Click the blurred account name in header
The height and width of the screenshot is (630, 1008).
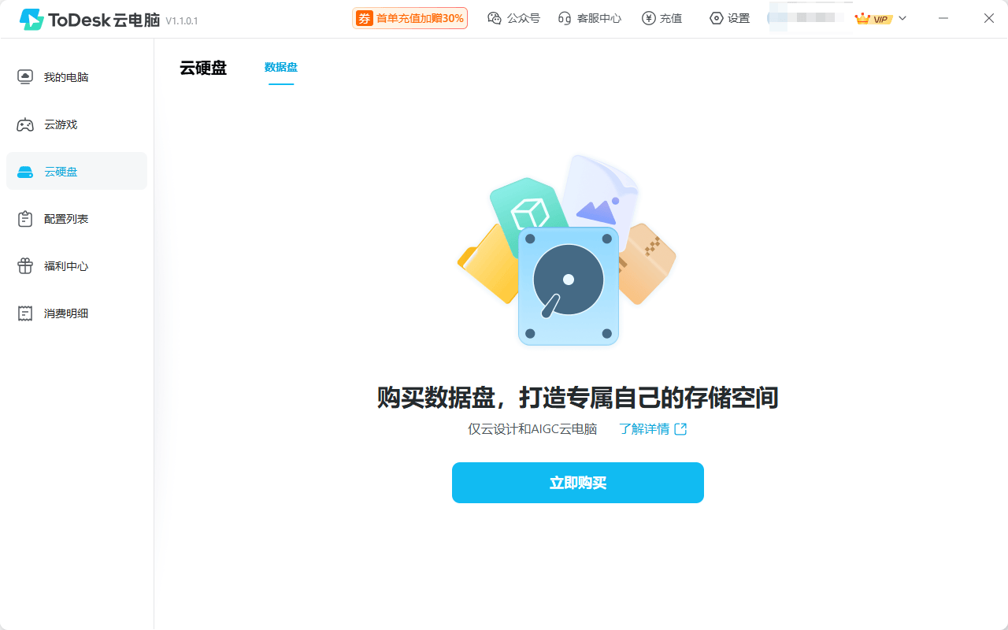(809, 17)
